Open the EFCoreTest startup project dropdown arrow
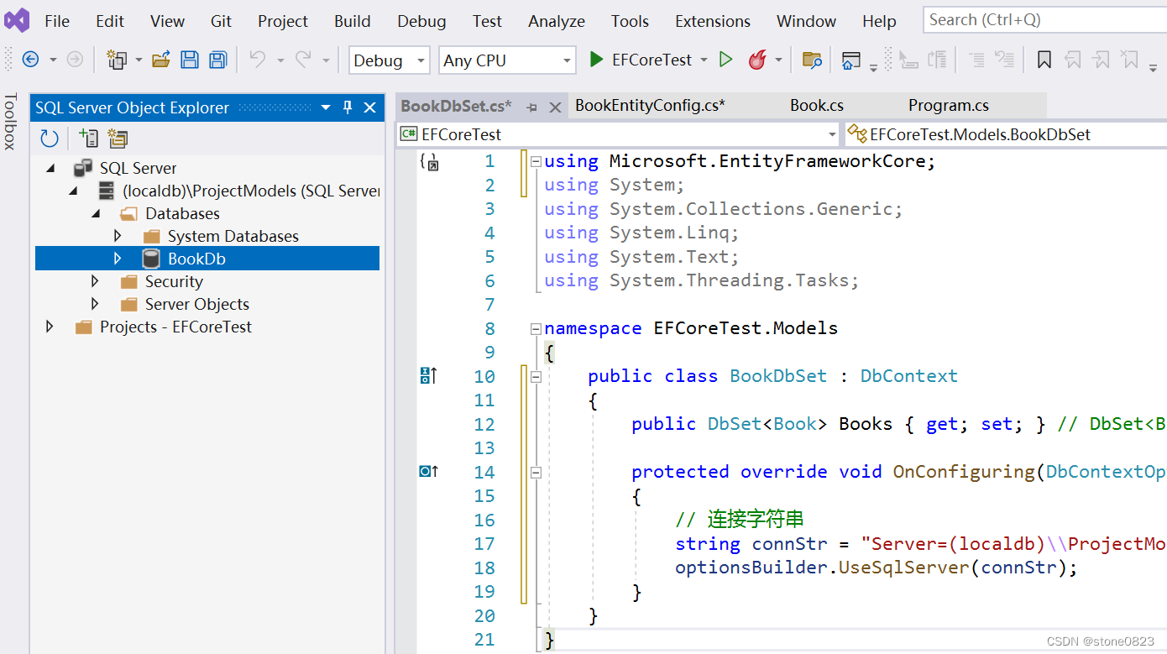 click(704, 60)
